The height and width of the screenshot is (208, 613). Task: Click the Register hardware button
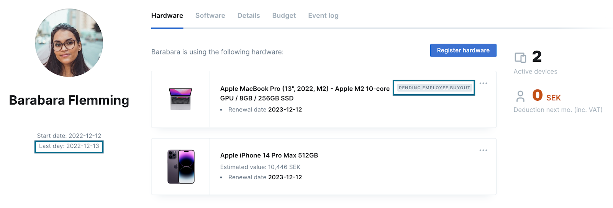point(463,50)
